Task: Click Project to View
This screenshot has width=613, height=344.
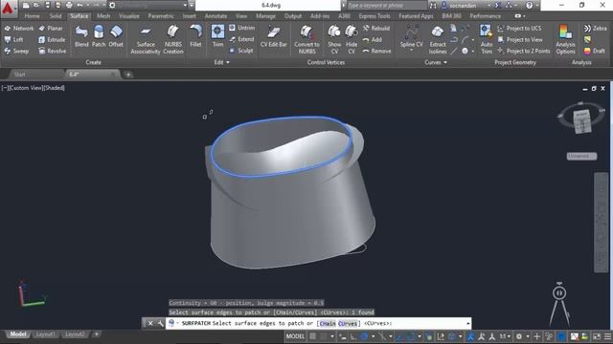Action: 520,39
